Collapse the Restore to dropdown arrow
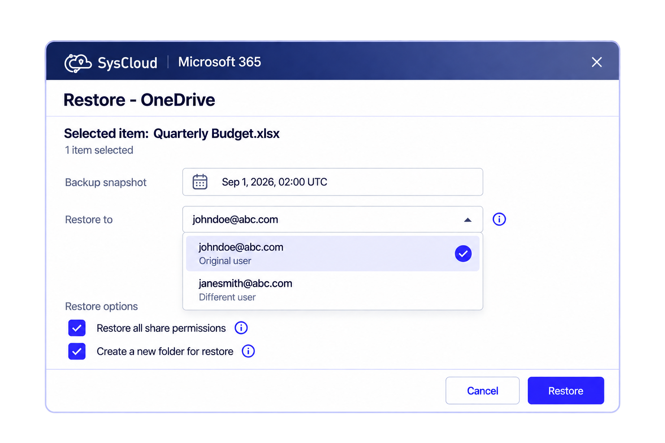Screen dimensions: 665x443 coord(468,220)
